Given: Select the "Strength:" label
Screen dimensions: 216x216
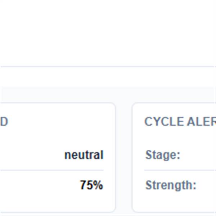Looking at the screenshot, I should coord(171,185).
